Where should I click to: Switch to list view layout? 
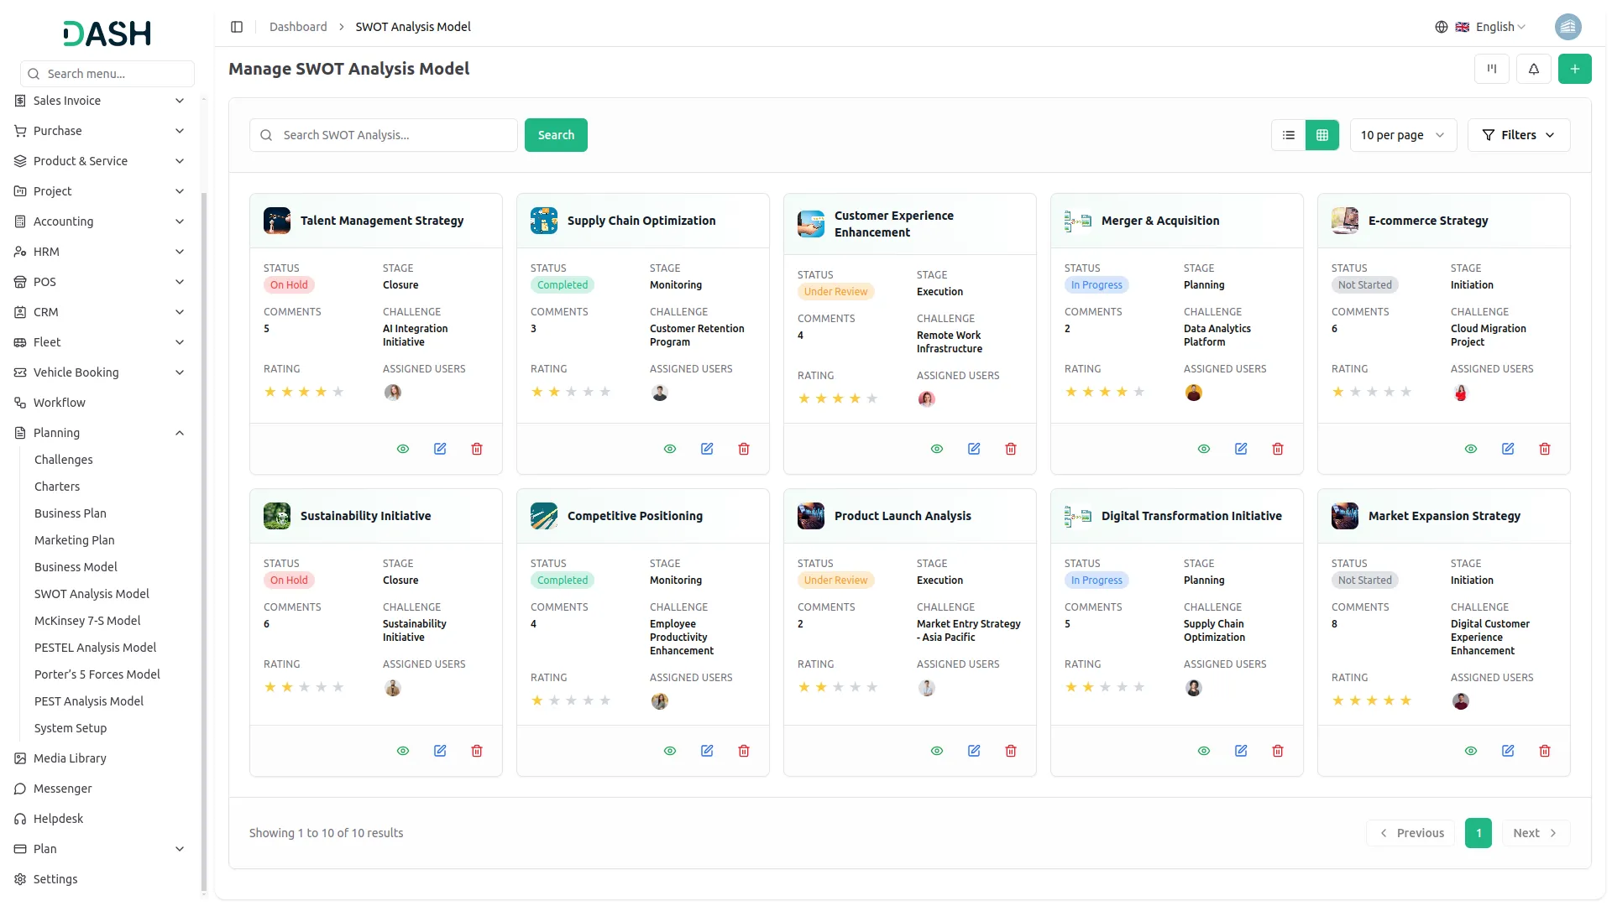click(1289, 135)
